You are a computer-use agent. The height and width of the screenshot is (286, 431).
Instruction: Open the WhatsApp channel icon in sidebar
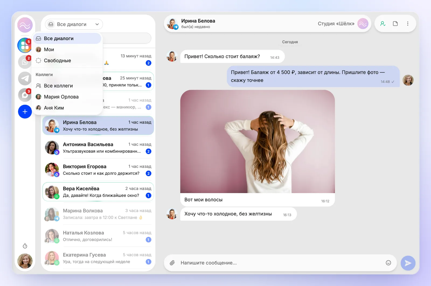(x=25, y=62)
